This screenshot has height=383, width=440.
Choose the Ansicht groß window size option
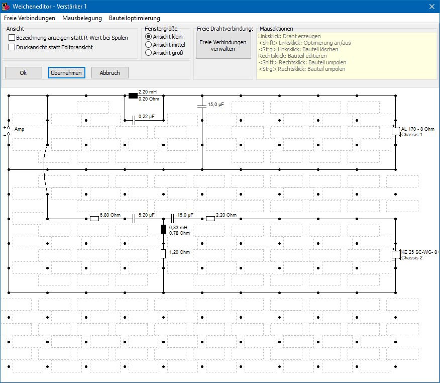pos(148,53)
